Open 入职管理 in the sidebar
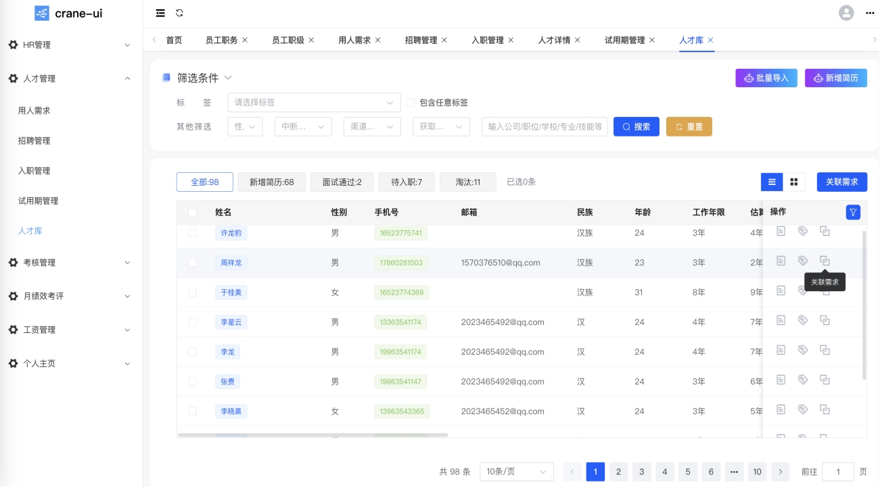 tap(34, 170)
